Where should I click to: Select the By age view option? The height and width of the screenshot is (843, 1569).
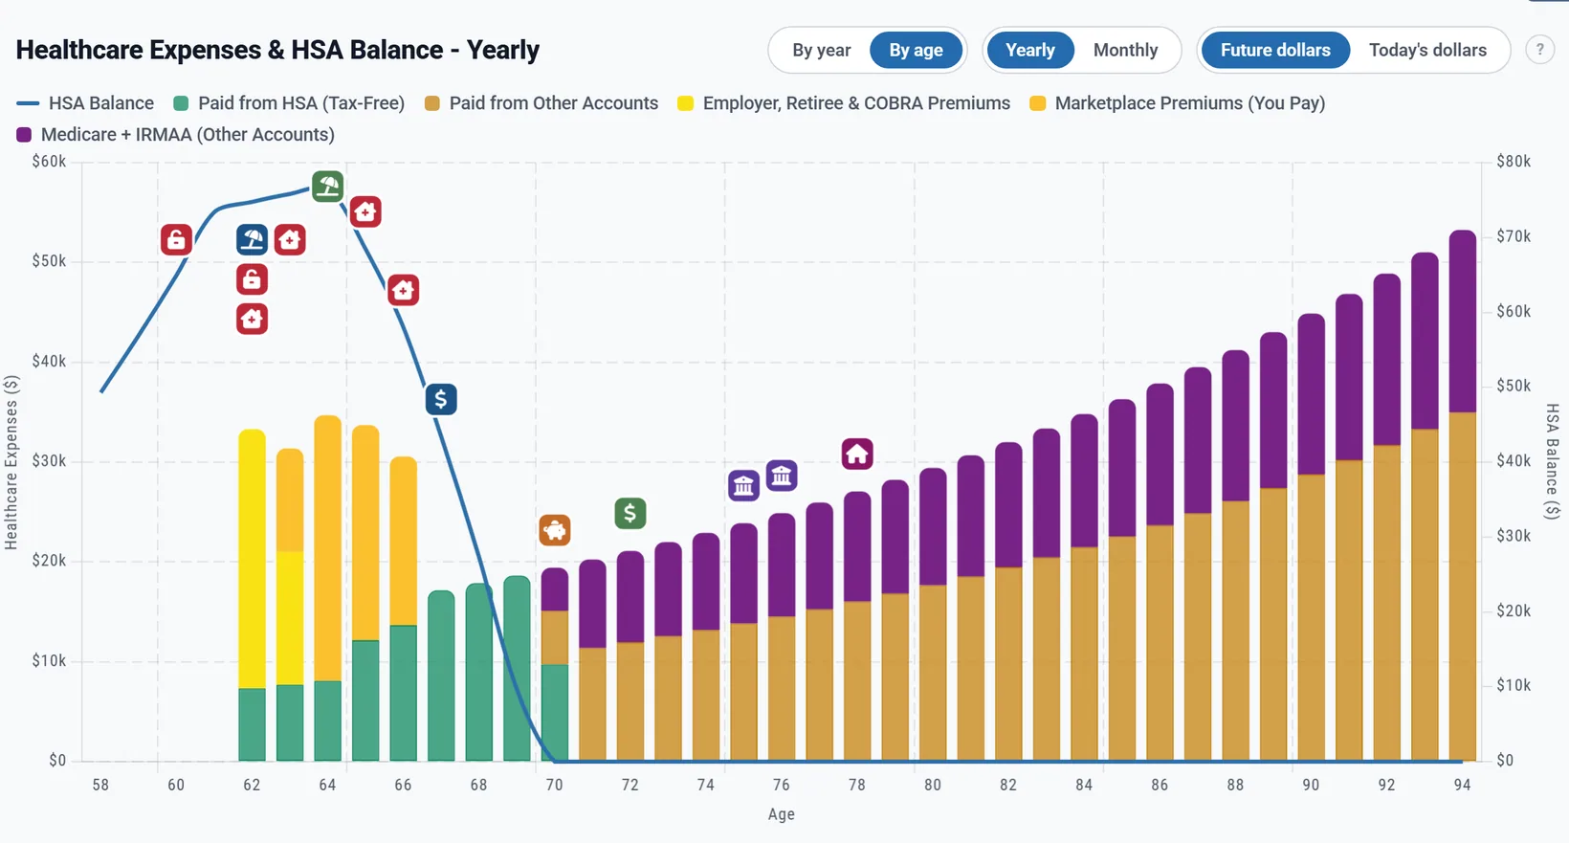click(x=916, y=50)
